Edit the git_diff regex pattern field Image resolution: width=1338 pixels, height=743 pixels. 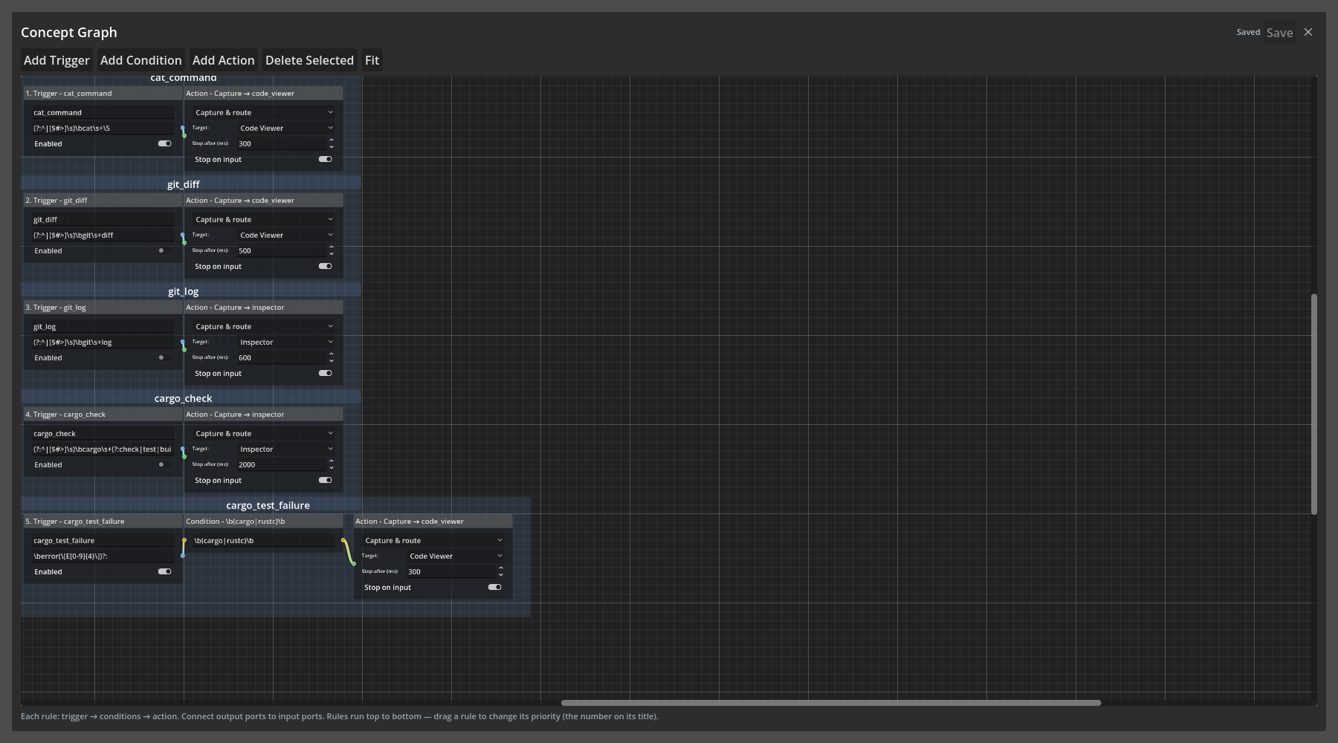(x=103, y=236)
